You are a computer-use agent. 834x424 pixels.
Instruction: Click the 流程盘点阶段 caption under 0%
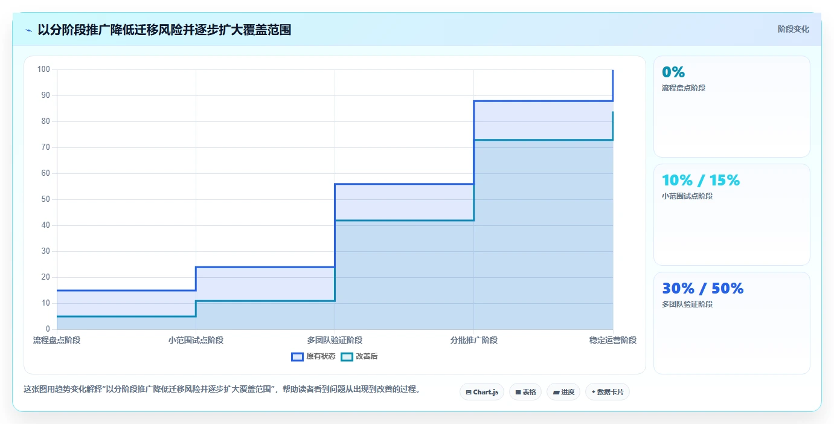point(684,88)
